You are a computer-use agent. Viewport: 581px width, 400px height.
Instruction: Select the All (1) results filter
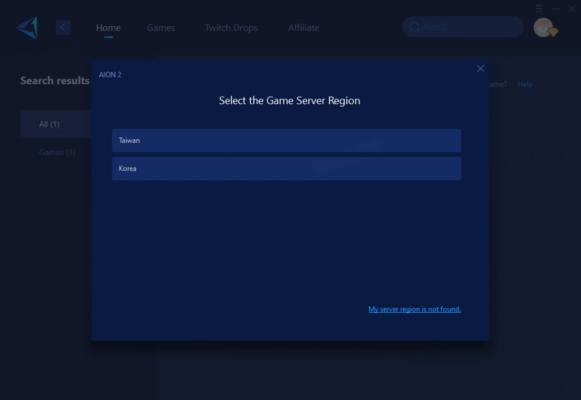click(49, 124)
